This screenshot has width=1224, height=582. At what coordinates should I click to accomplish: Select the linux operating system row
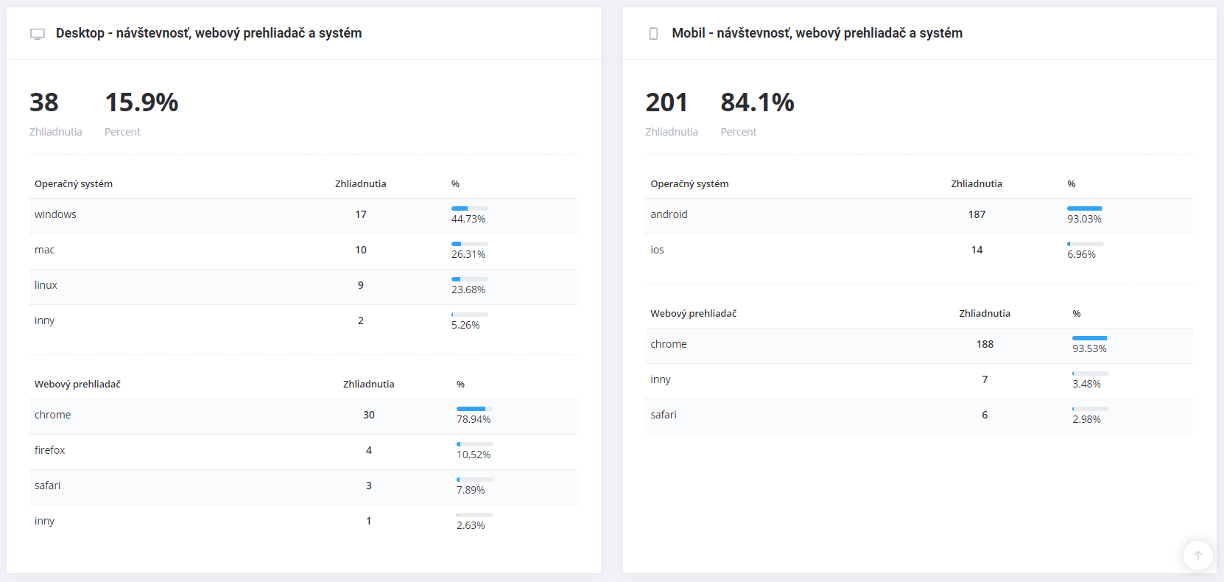303,287
